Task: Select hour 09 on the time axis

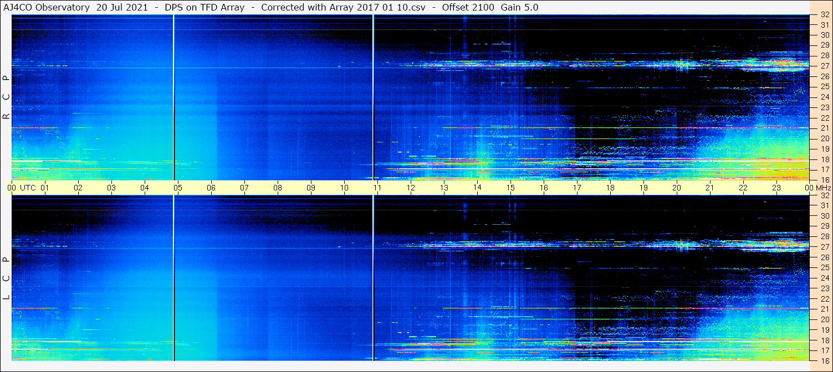Action: 311,188
